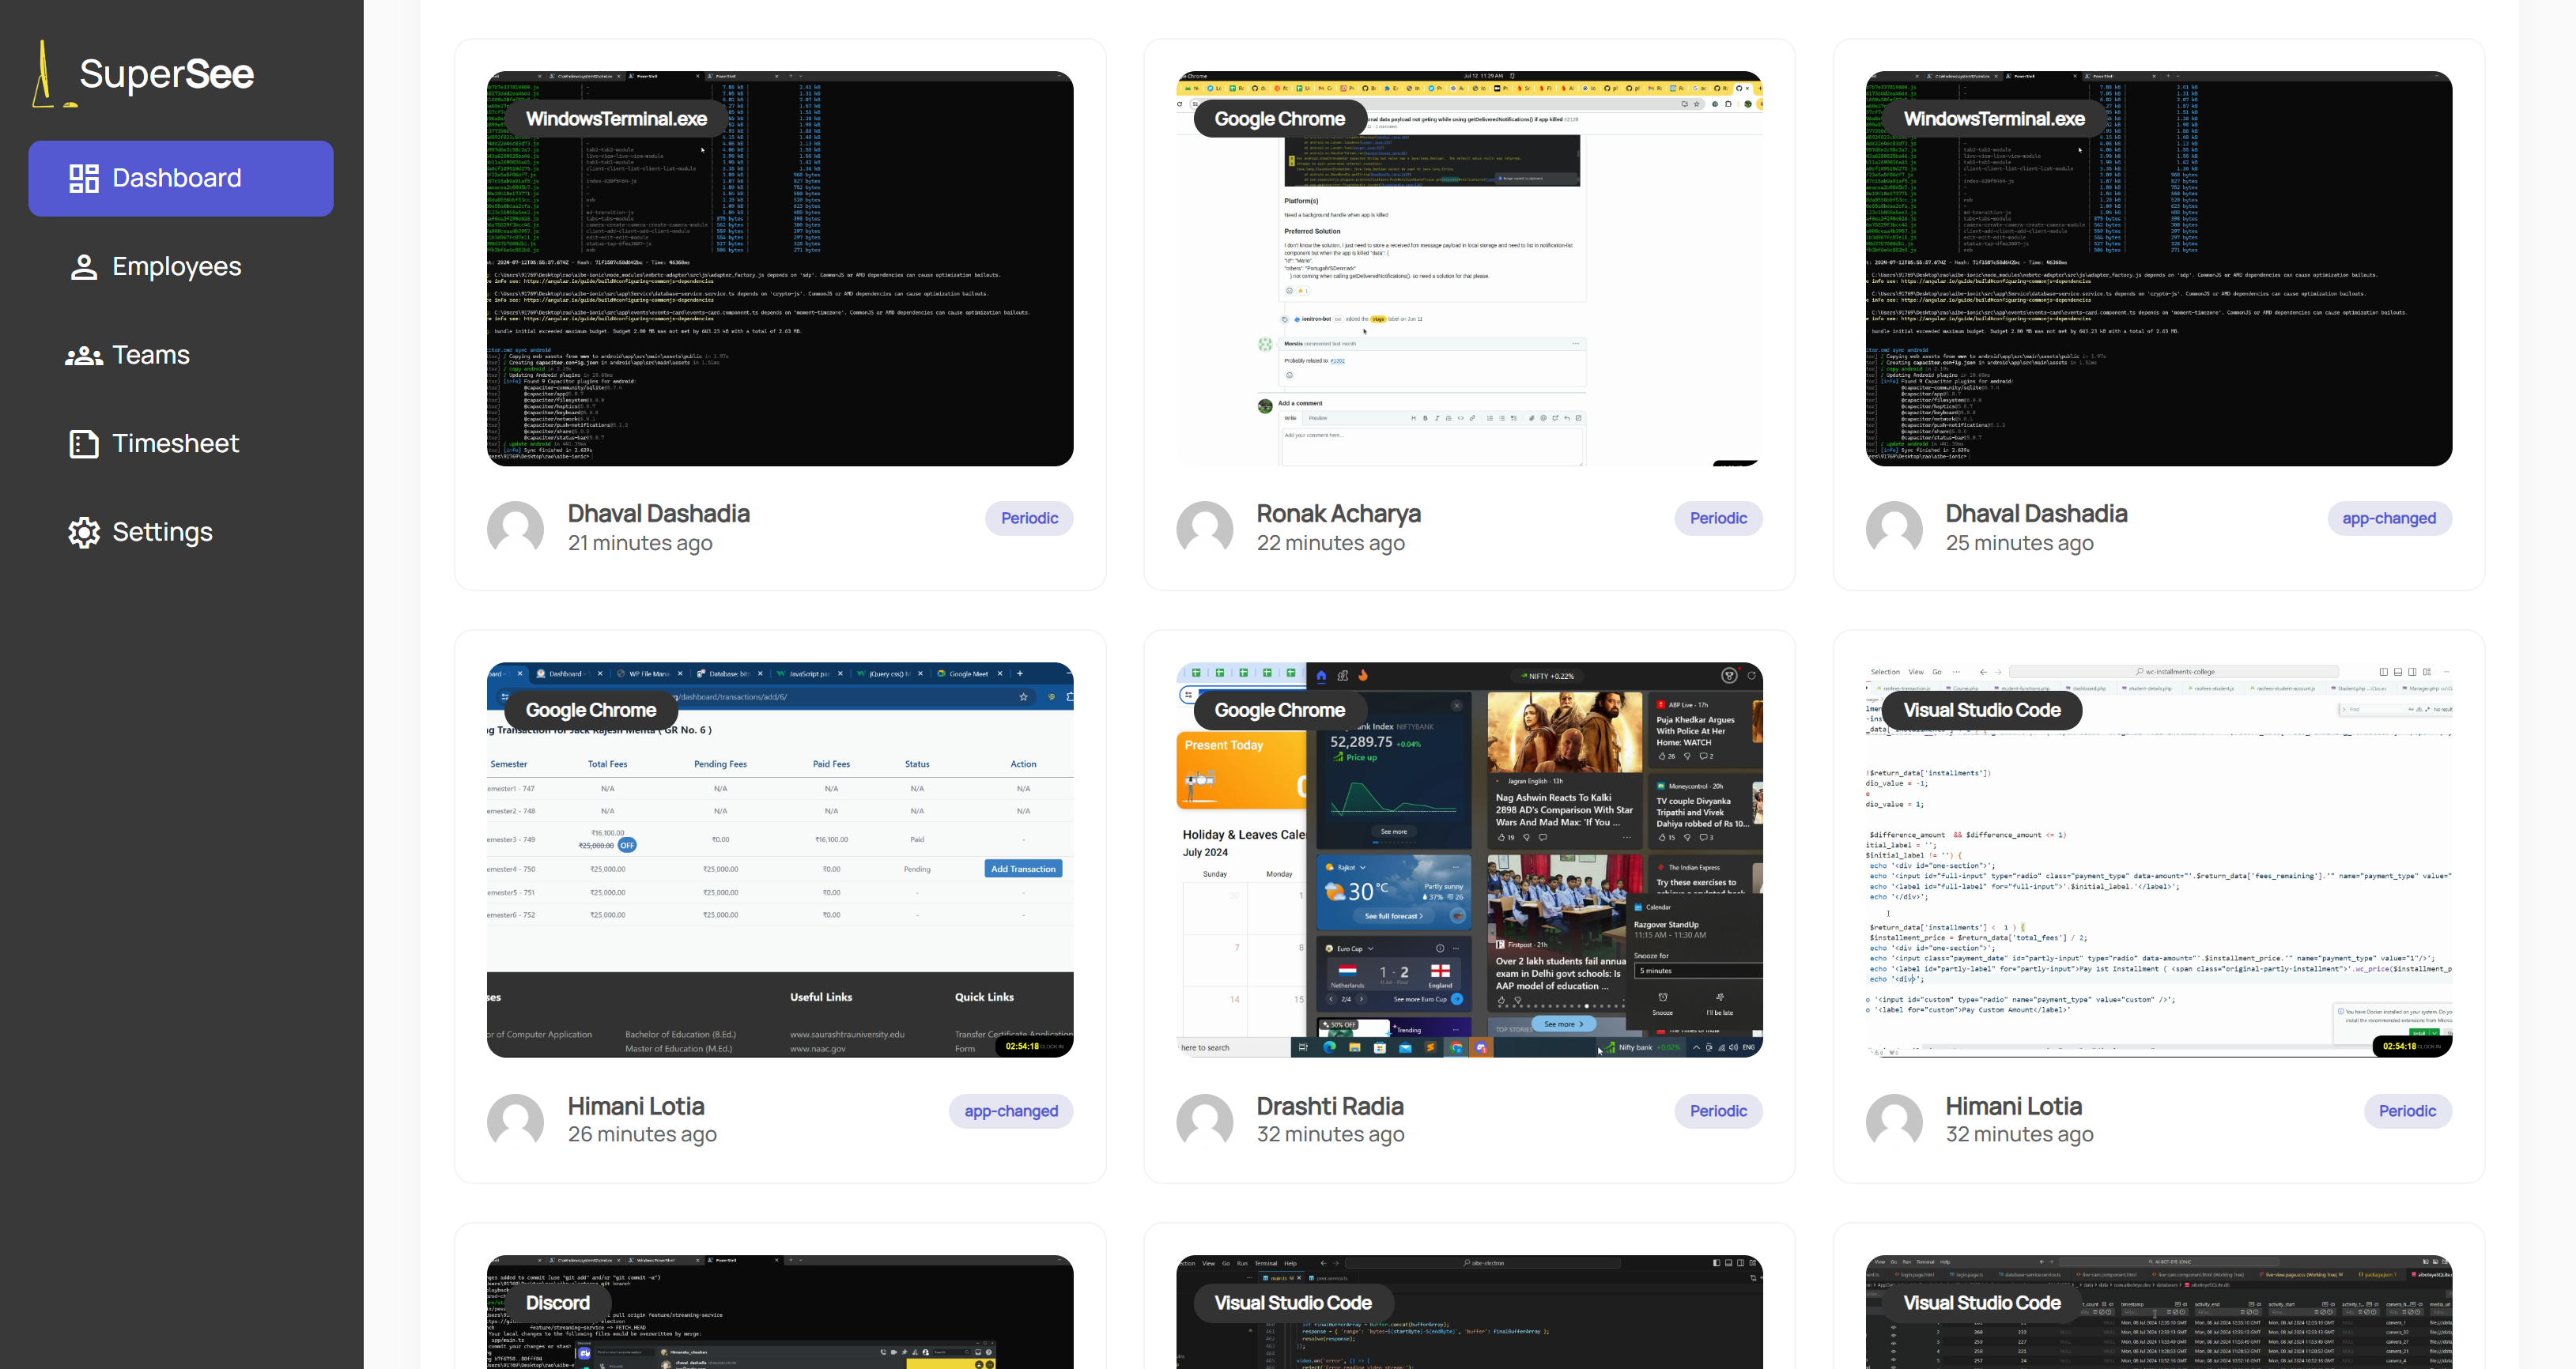Click the Google Chrome label on Ronak's screenshot
Screen dimensions: 2576x1369
[x=1279, y=119]
